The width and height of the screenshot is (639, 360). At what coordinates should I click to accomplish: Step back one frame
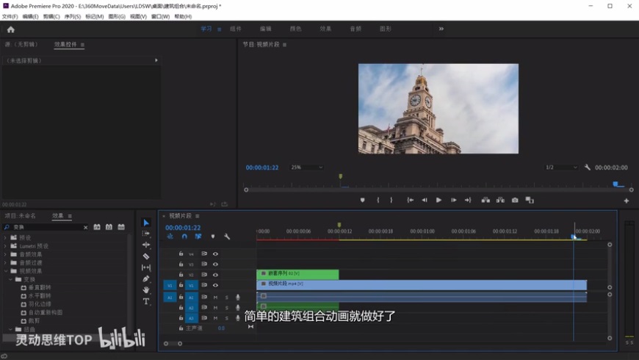pyautogui.click(x=425, y=200)
